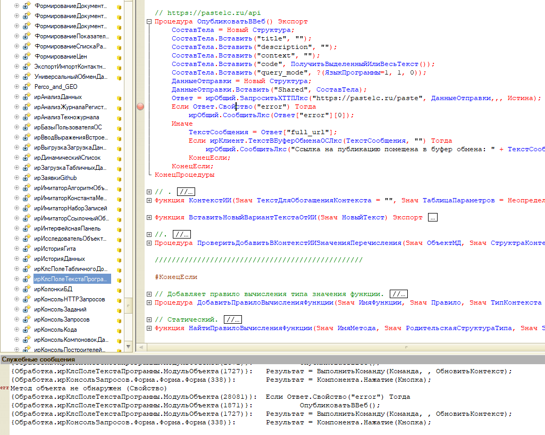Image resolution: width=545 pixels, height=435 pixels.
Task: Click the yellow cube beside УниверсальныйОбменДа…
Action: (x=119, y=77)
